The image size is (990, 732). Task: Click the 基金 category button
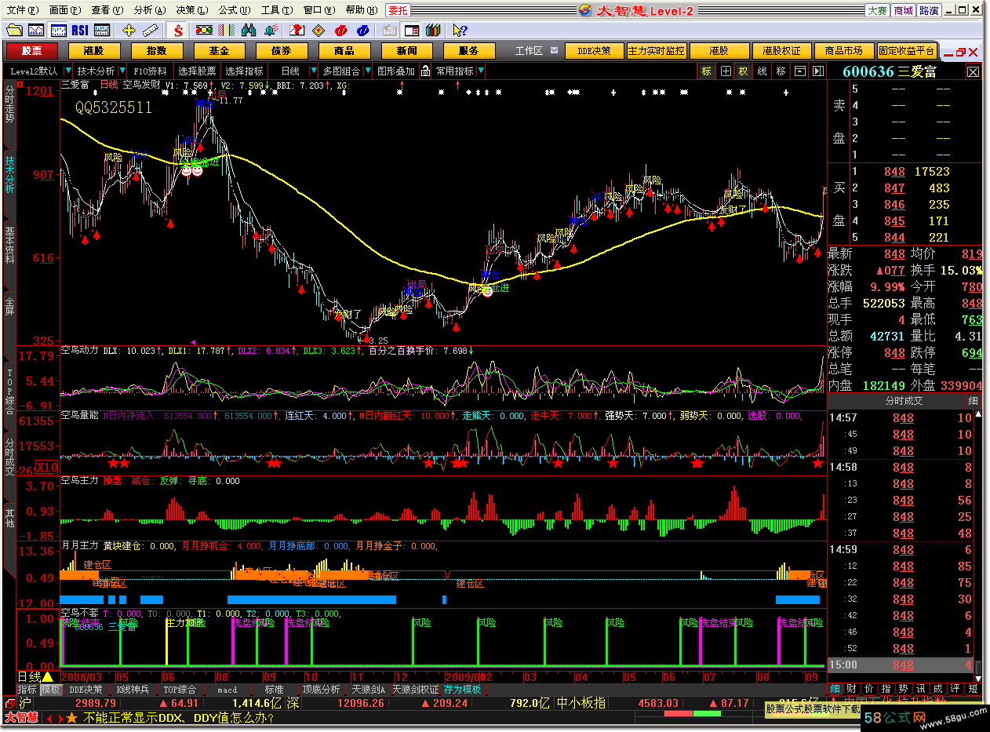pos(219,50)
